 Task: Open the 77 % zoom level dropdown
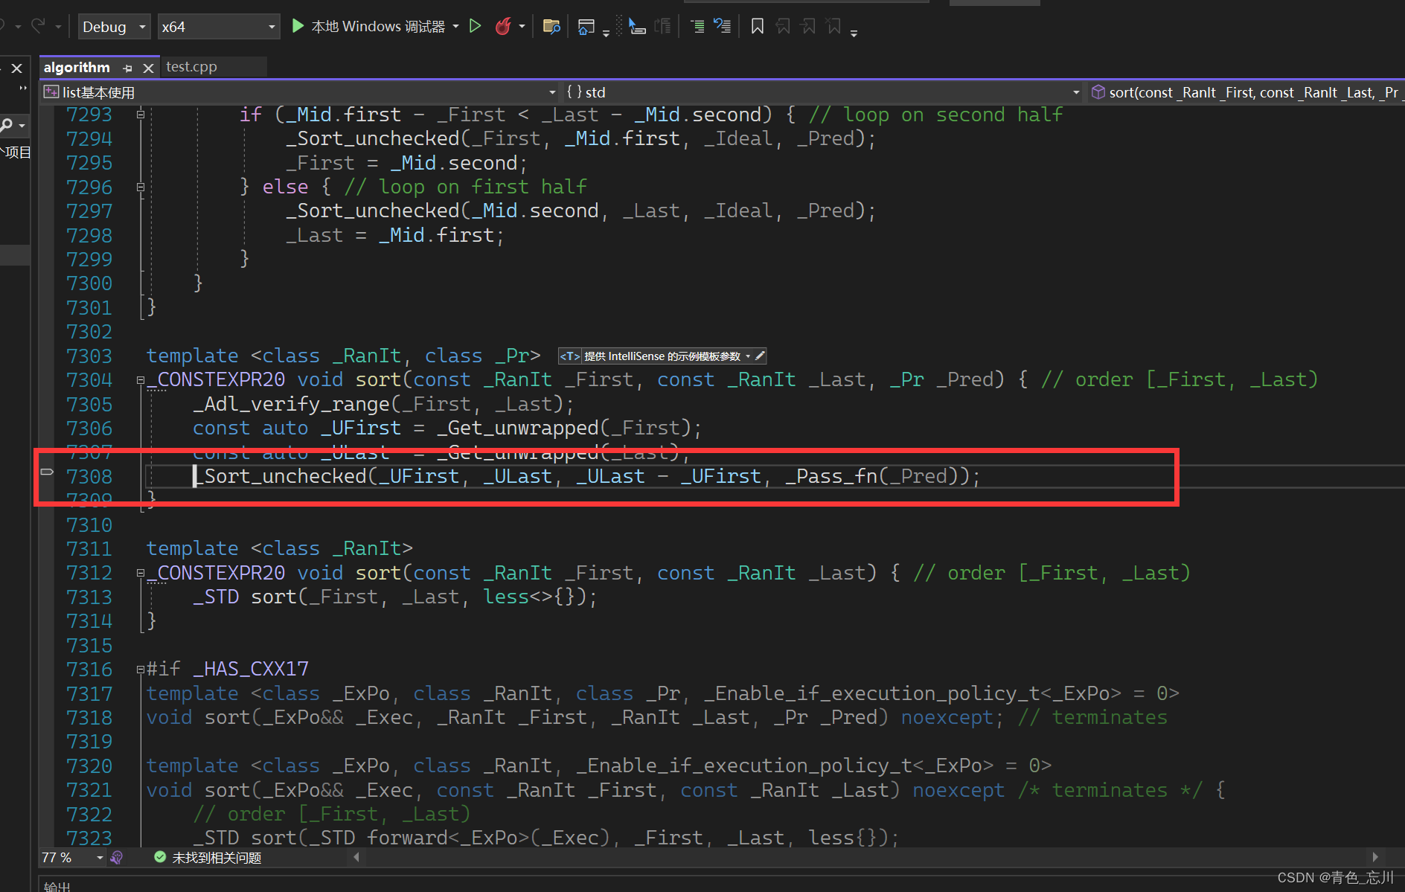coord(100,858)
